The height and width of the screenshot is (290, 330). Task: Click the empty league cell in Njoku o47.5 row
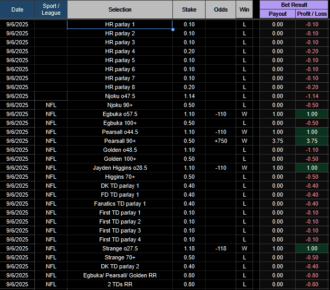51,96
